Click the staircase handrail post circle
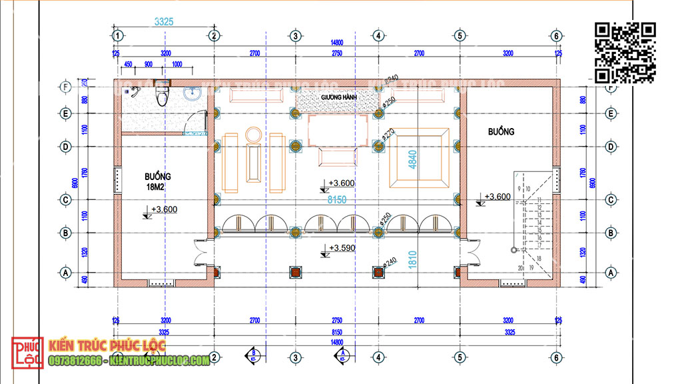682x384 pixels. click(x=514, y=250)
